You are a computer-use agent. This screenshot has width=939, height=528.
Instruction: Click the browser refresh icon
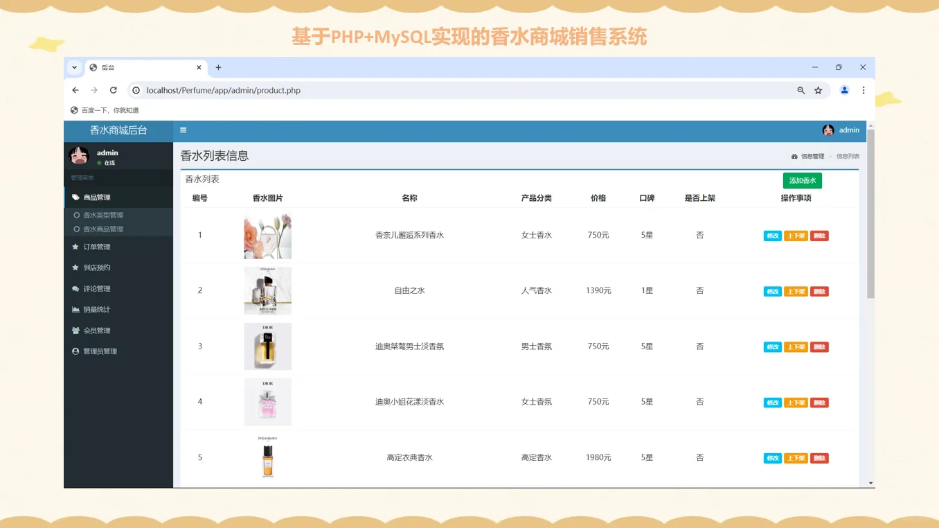113,90
